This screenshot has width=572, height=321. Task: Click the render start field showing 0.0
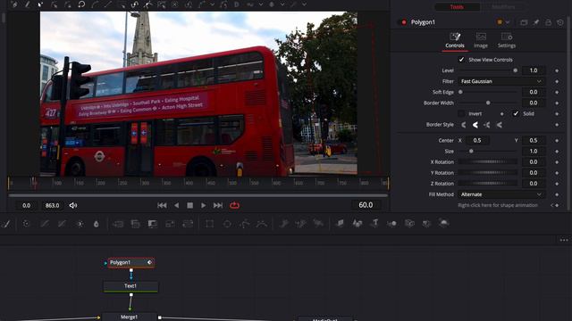coord(27,205)
